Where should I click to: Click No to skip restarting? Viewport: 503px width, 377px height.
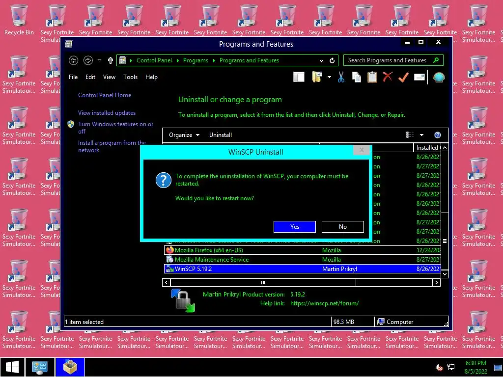[x=342, y=227]
